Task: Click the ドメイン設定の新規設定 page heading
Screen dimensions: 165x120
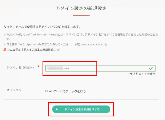Action: click(x=81, y=8)
